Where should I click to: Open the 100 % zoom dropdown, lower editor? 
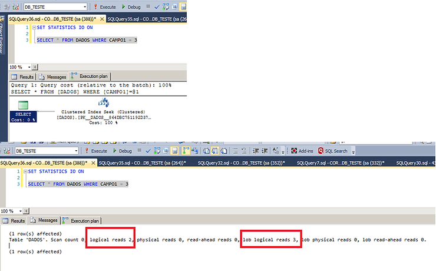point(20,211)
